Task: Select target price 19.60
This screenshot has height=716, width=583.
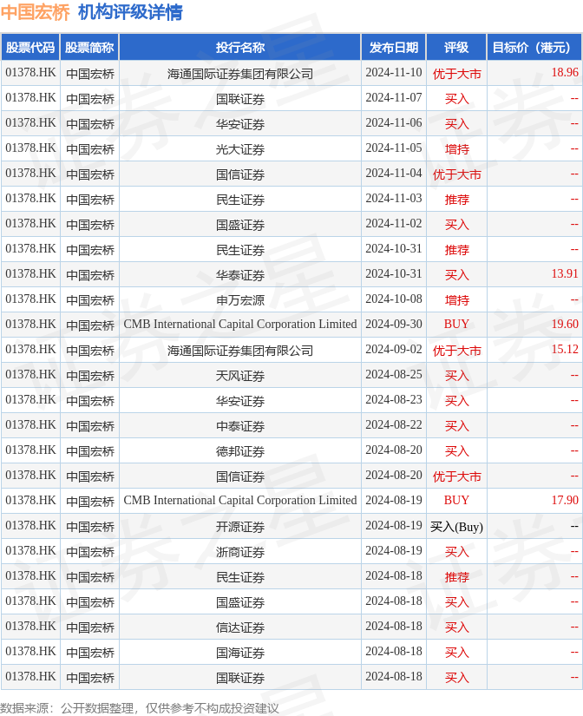Action: pos(565,325)
